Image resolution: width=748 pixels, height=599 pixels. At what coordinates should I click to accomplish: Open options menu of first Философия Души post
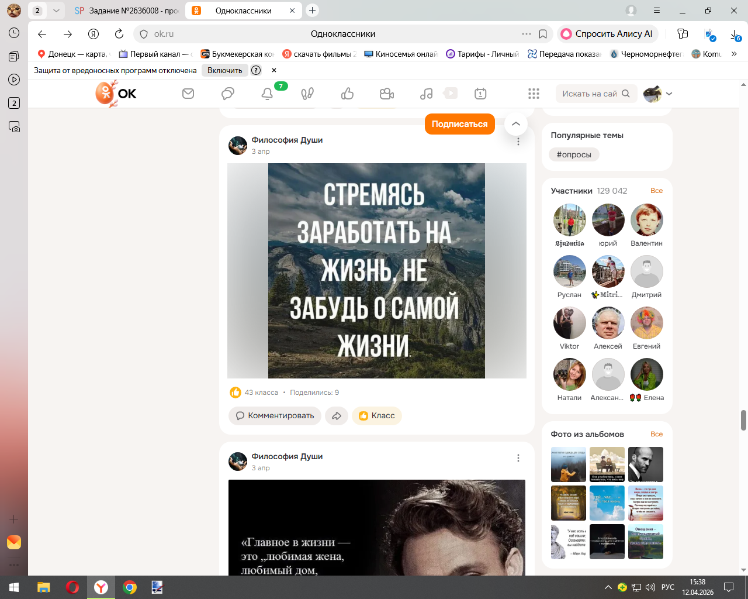(518, 142)
